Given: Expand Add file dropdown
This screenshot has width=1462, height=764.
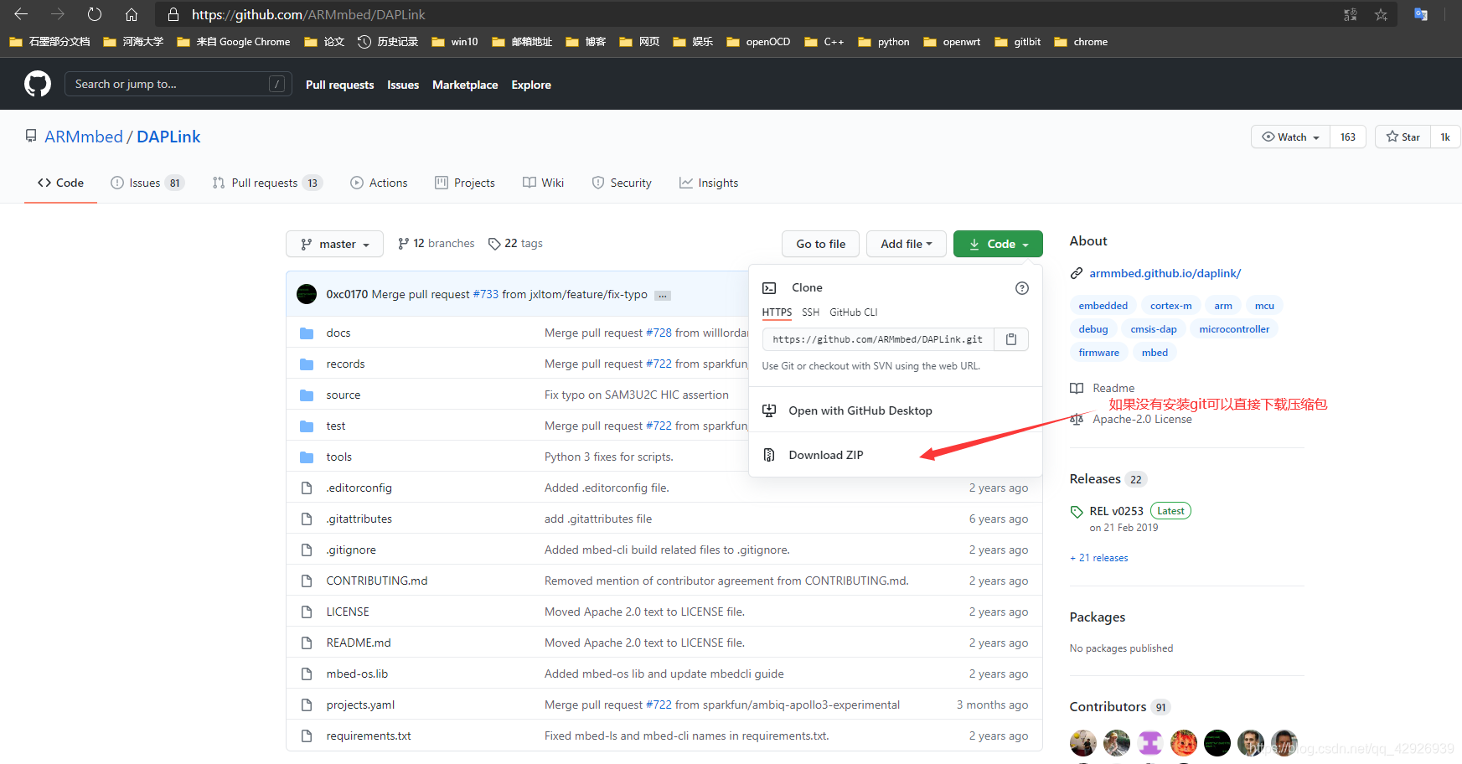Looking at the screenshot, I should pos(907,244).
